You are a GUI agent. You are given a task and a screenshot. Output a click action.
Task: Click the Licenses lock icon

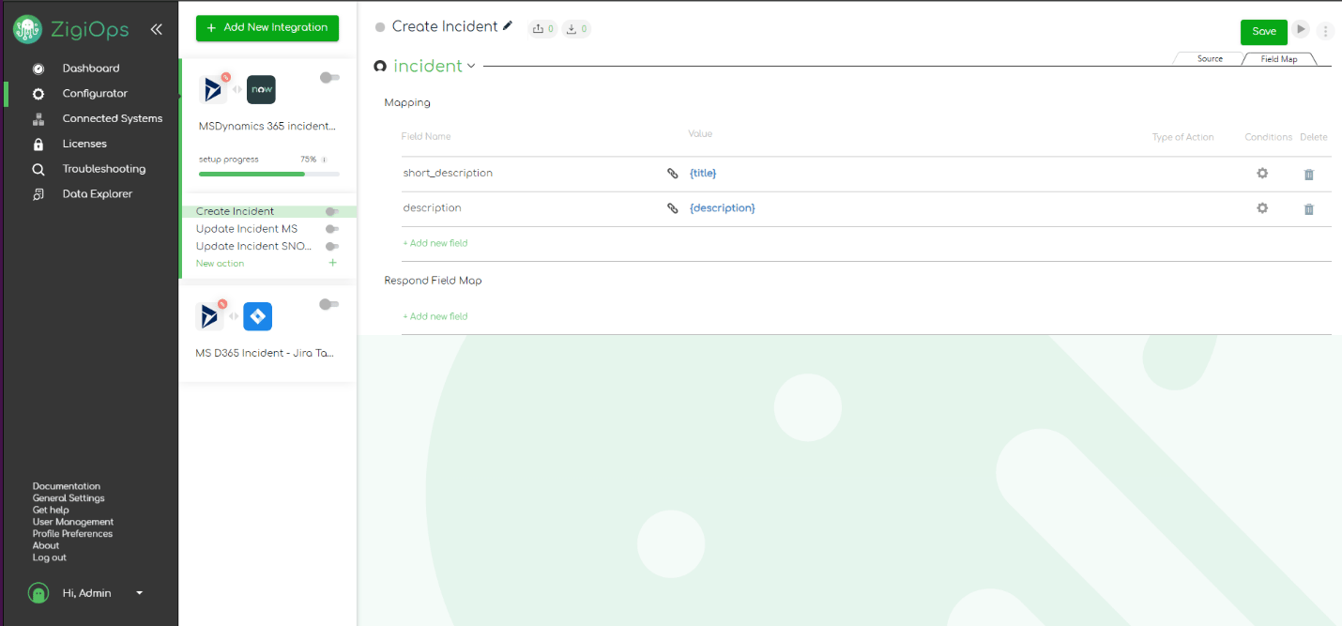(38, 145)
